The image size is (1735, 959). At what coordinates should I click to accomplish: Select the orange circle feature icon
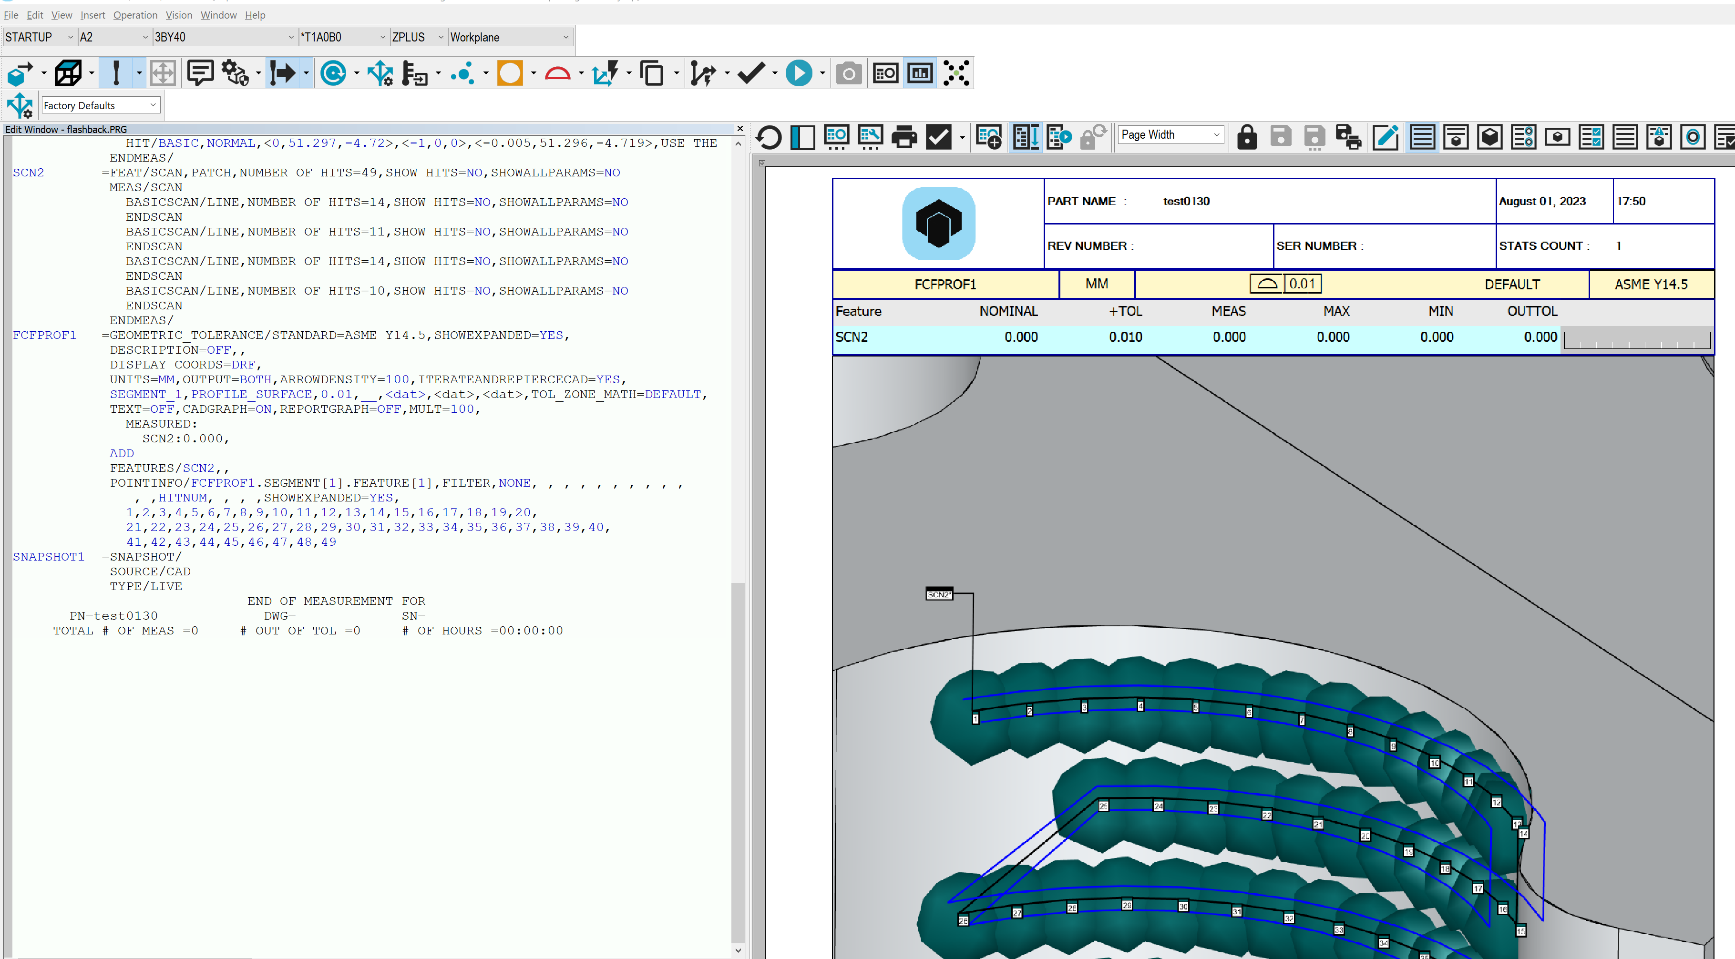(x=510, y=73)
